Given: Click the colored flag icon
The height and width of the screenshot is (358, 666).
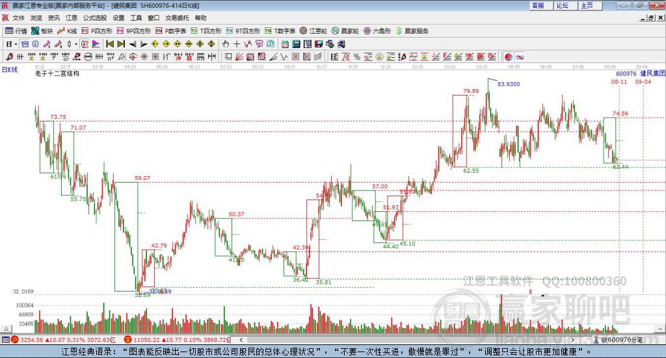Looking at the screenshot, I should tap(96, 44).
